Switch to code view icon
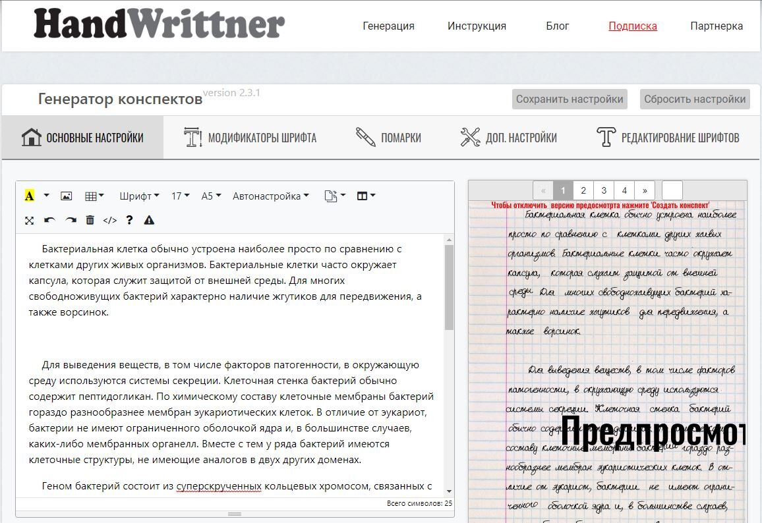 tap(110, 221)
